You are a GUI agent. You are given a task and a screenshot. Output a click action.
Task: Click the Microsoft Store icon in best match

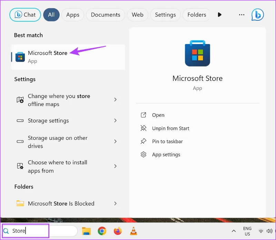(x=20, y=57)
